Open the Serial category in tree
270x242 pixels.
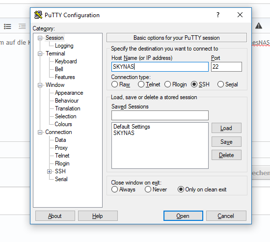(61, 179)
